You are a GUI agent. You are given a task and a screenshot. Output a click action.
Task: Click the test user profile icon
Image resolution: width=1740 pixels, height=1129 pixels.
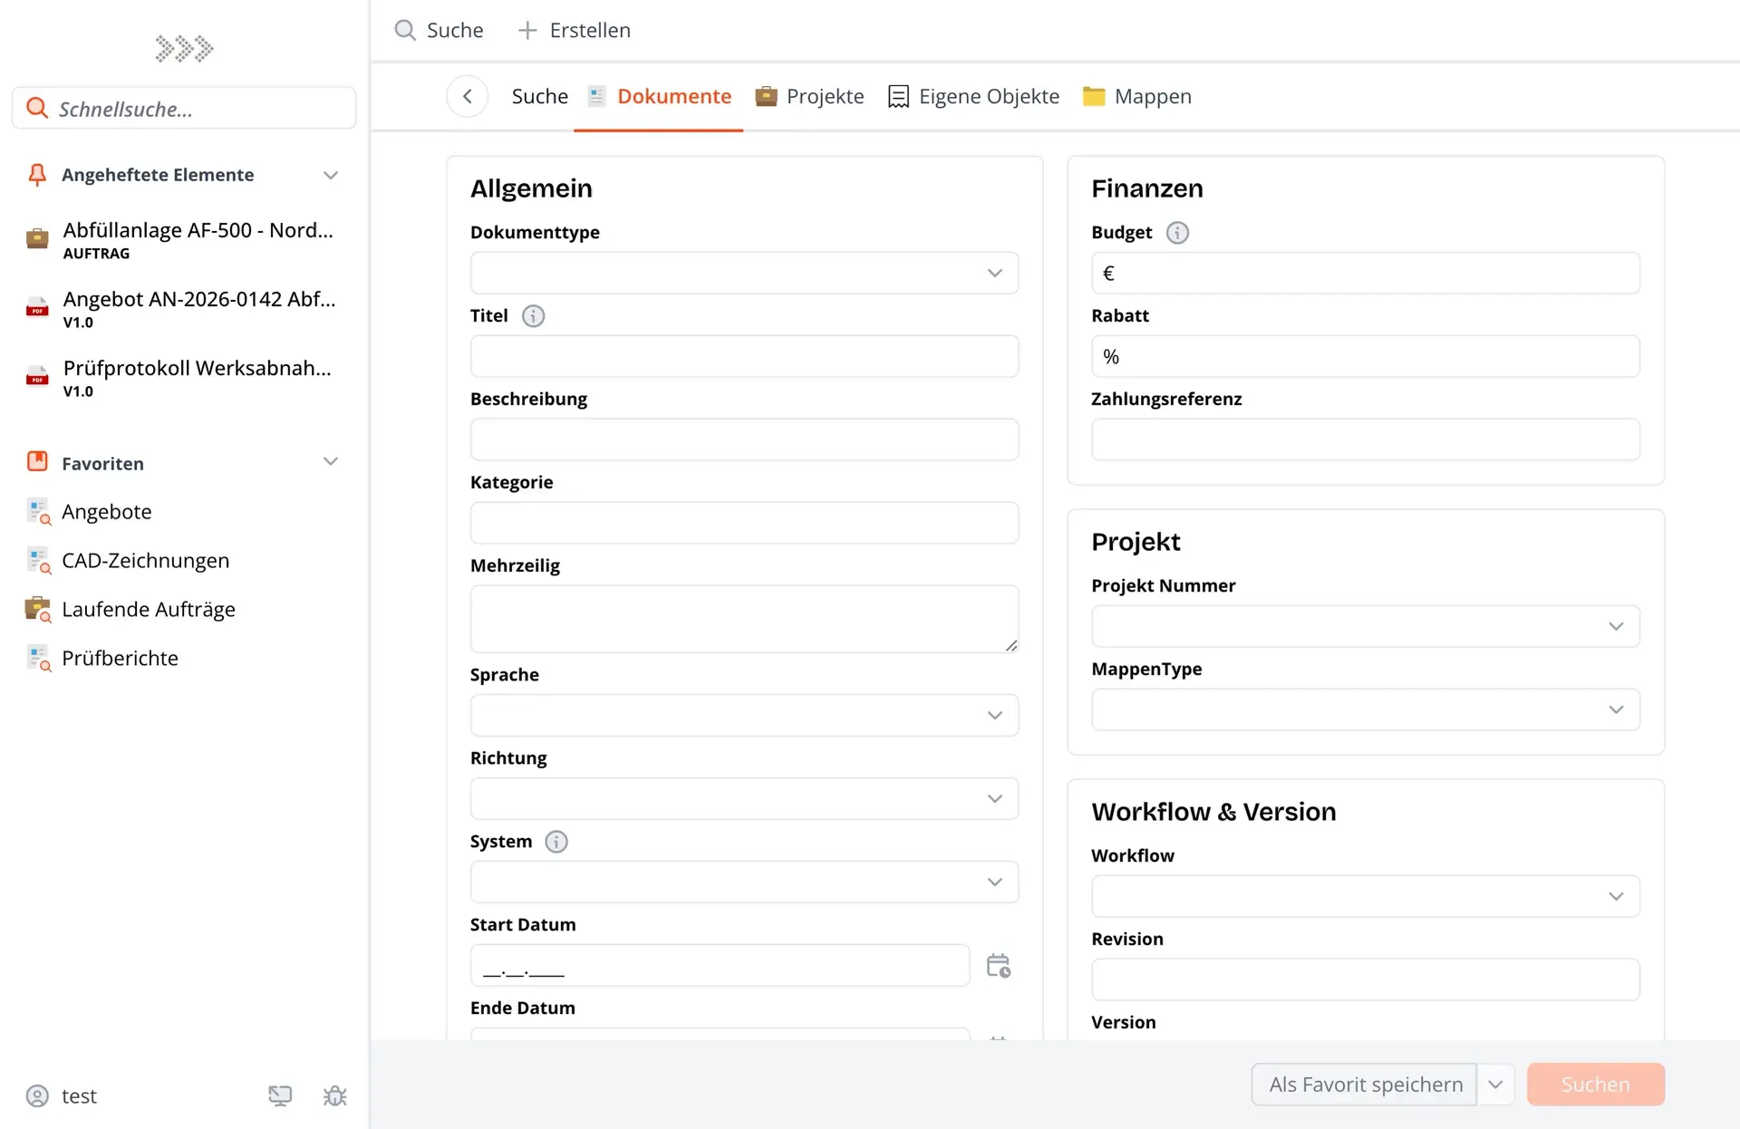[x=37, y=1096]
